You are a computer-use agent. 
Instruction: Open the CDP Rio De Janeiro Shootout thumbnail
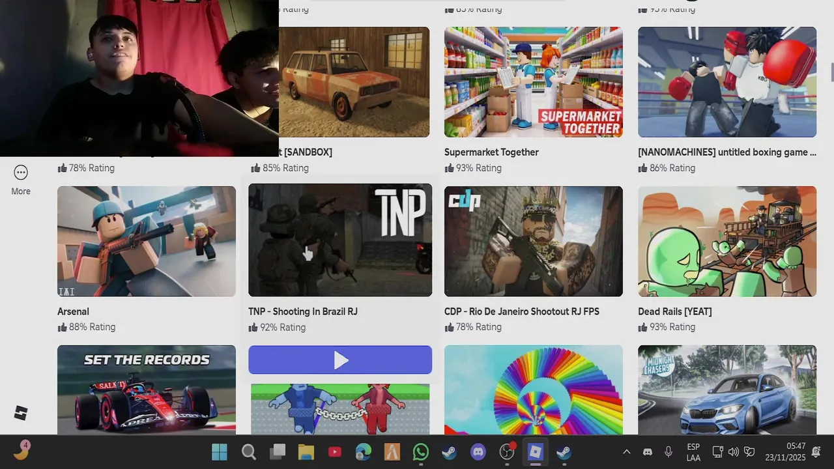click(x=534, y=242)
